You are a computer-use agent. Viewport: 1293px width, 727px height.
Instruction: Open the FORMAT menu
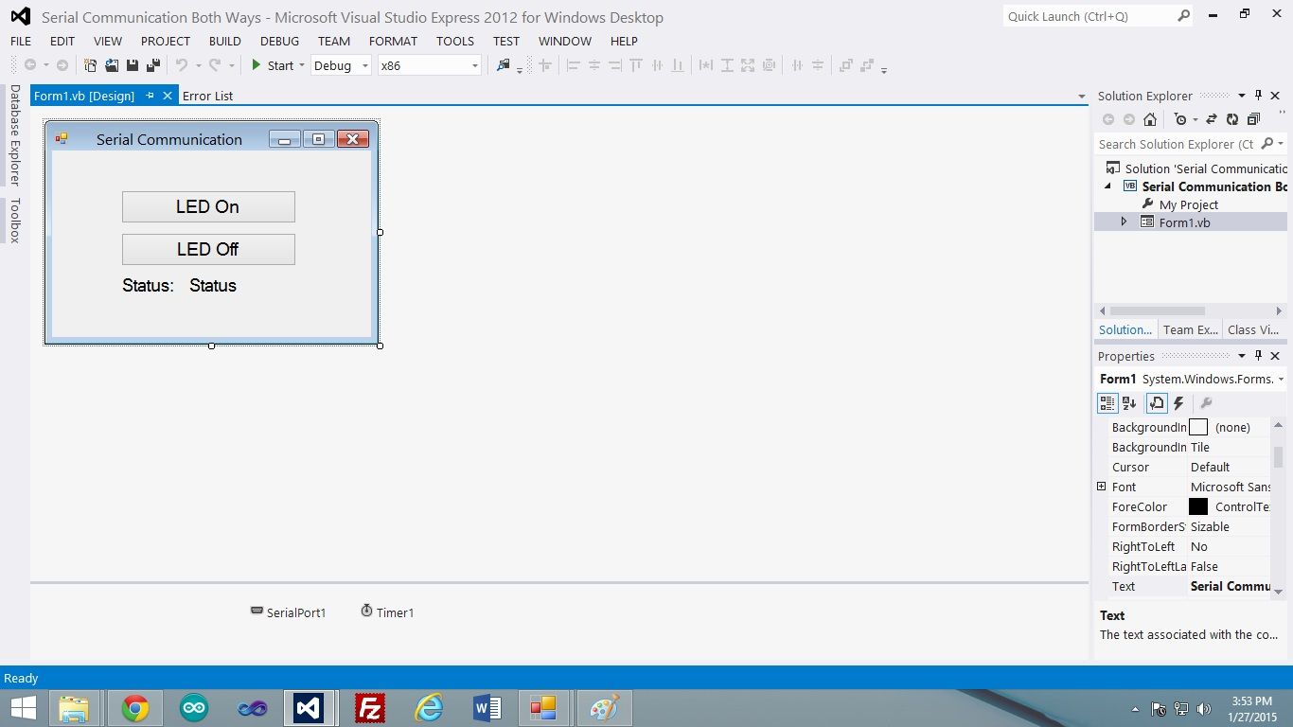coord(393,41)
